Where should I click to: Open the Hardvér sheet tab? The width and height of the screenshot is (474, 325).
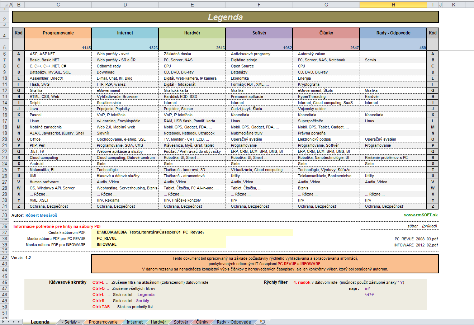tap(158, 322)
